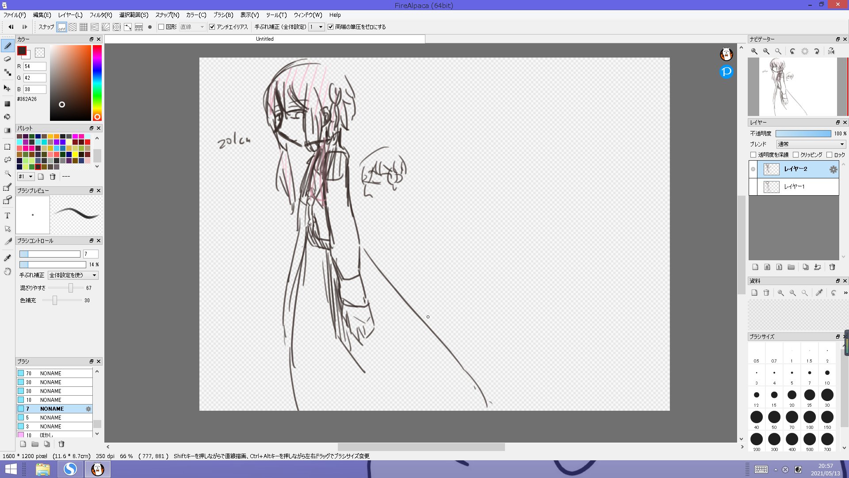849x478 pixels.
Task: Open settings gear of brush 7 NONAME
Action: click(x=88, y=409)
